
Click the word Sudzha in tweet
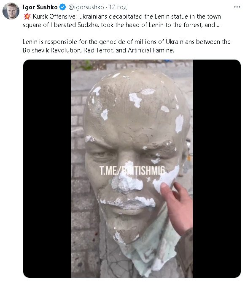pyautogui.click(x=88, y=25)
